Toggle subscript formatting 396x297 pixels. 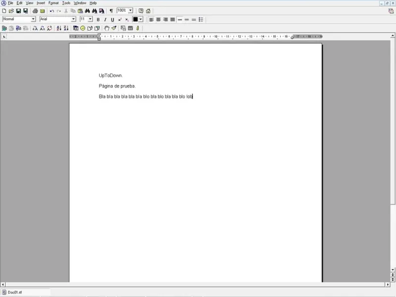click(127, 19)
